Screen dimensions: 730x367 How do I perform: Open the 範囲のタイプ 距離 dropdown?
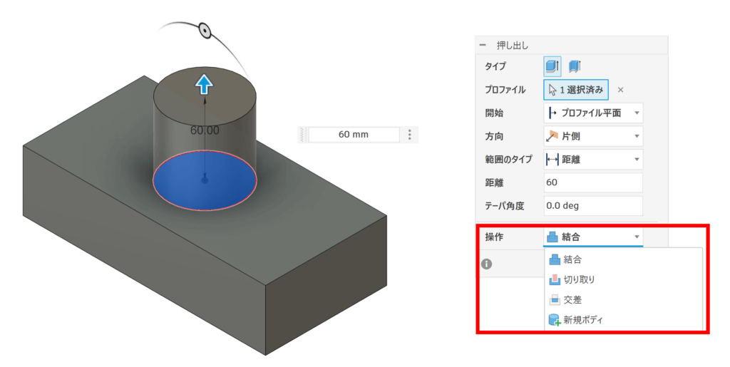click(593, 160)
